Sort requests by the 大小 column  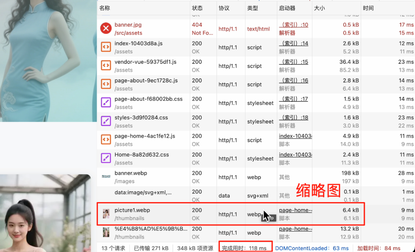(x=319, y=8)
